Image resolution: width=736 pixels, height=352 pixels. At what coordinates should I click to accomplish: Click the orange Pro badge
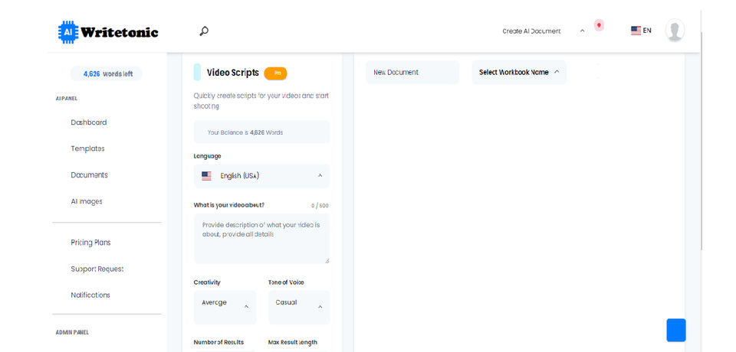pos(275,73)
